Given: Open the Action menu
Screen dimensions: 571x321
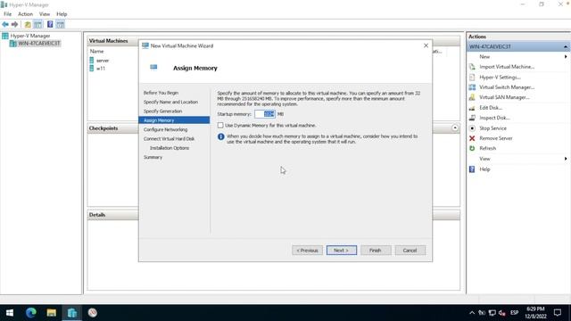Looking at the screenshot, I should point(26,14).
